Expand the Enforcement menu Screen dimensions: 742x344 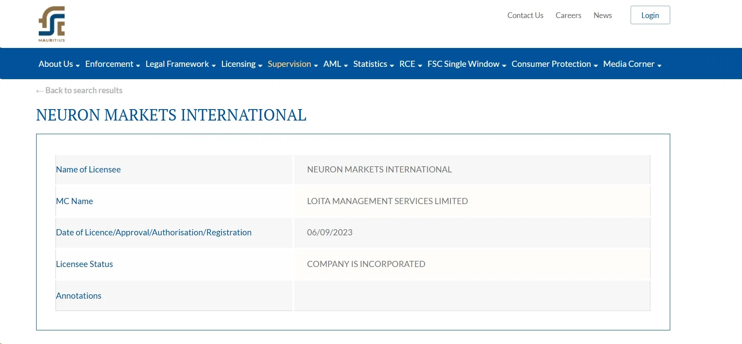click(x=113, y=64)
